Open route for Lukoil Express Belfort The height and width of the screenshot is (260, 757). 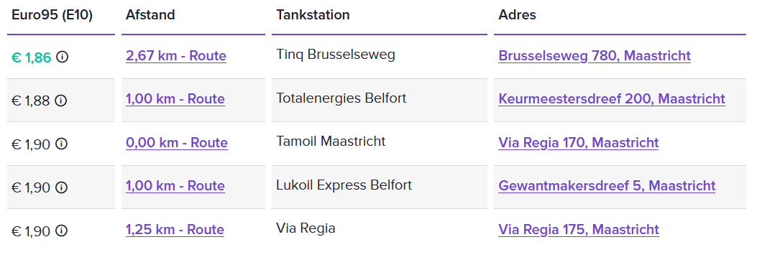175,186
